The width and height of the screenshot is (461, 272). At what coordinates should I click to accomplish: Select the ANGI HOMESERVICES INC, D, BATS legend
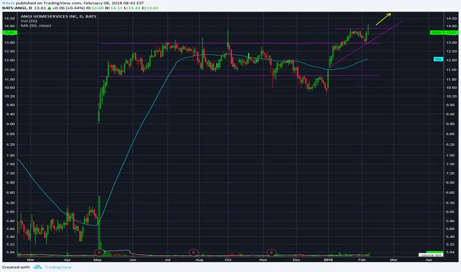point(58,16)
